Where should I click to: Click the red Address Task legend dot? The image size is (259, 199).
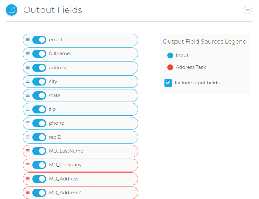(x=170, y=67)
